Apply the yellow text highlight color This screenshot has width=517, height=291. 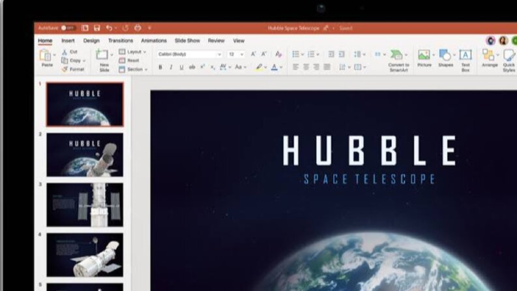pyautogui.click(x=259, y=67)
